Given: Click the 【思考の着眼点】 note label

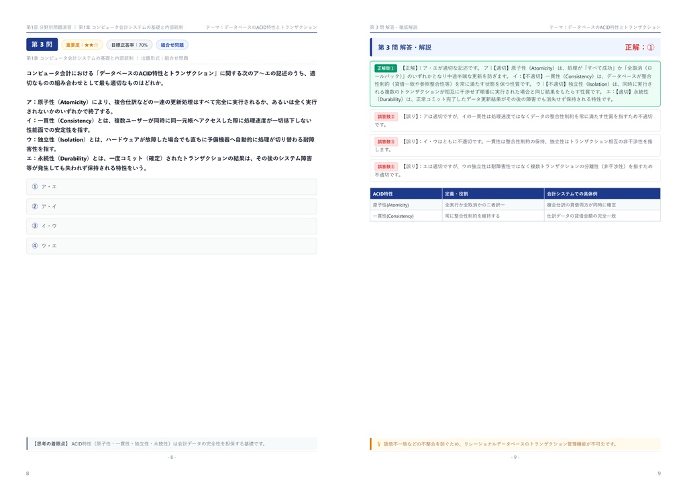Looking at the screenshot, I should point(51,444).
